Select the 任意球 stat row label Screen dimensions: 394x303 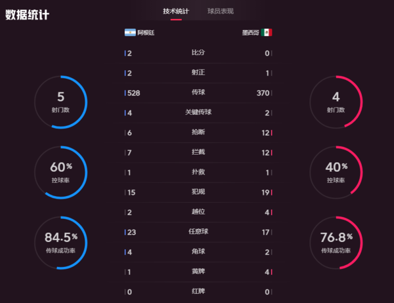tap(198, 232)
